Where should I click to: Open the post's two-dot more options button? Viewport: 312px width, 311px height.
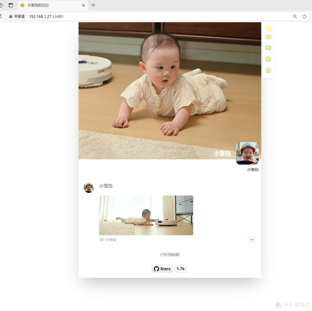[x=252, y=240]
